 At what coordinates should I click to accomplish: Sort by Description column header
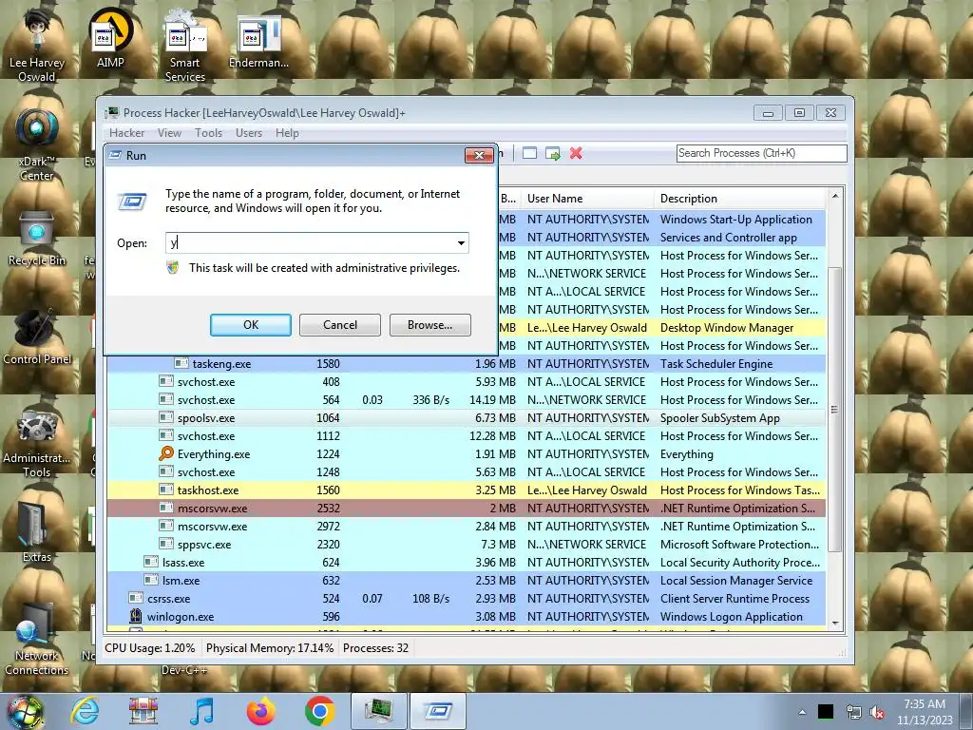point(739,199)
